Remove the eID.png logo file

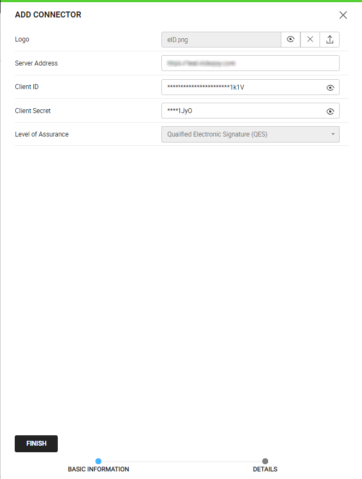[310, 39]
